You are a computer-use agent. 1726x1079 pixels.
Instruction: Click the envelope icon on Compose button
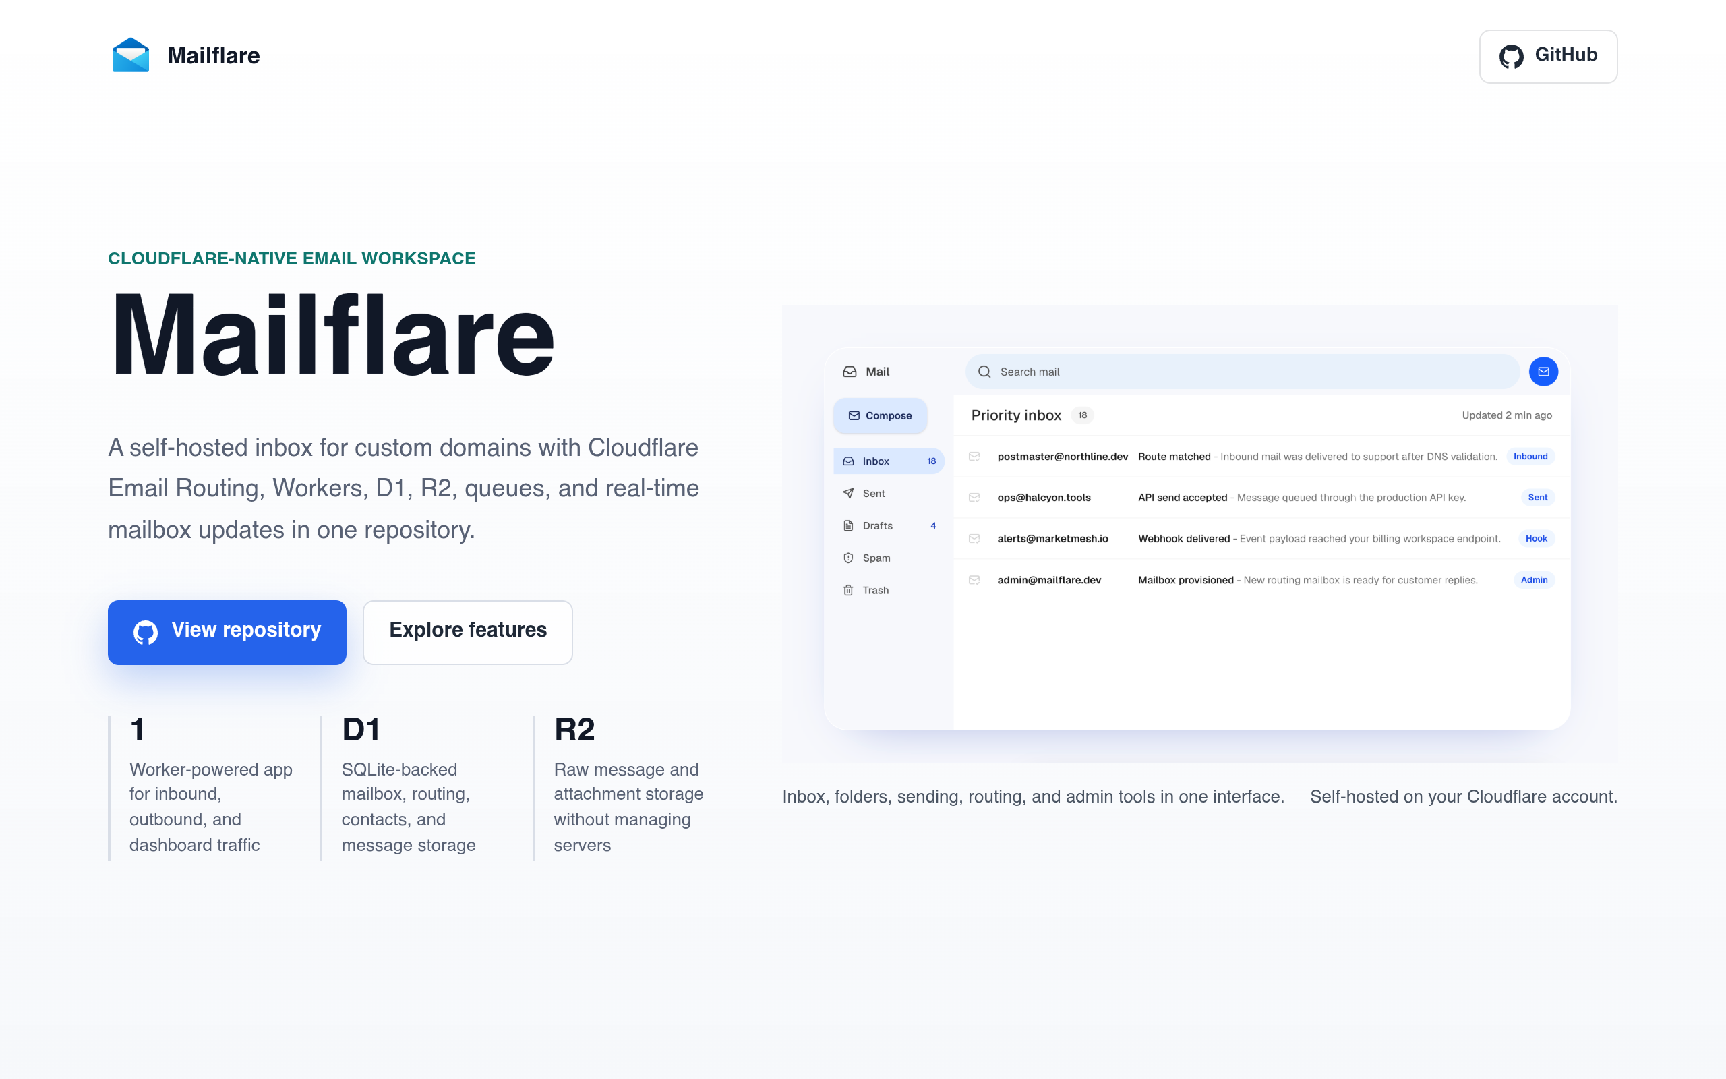(854, 415)
